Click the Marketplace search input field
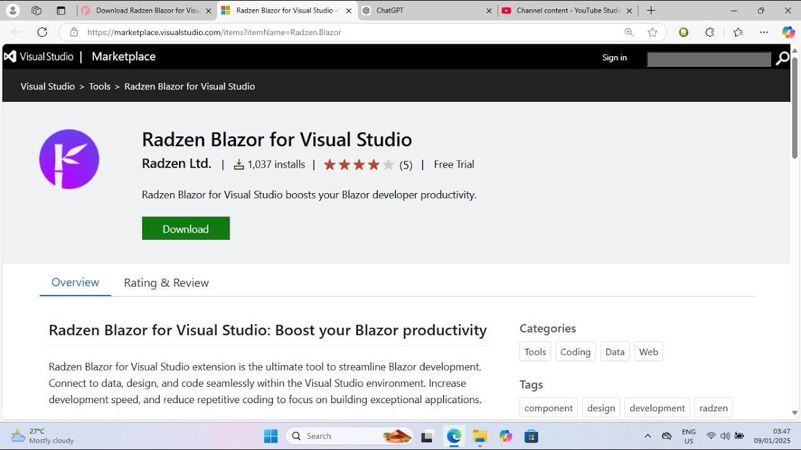 [709, 59]
